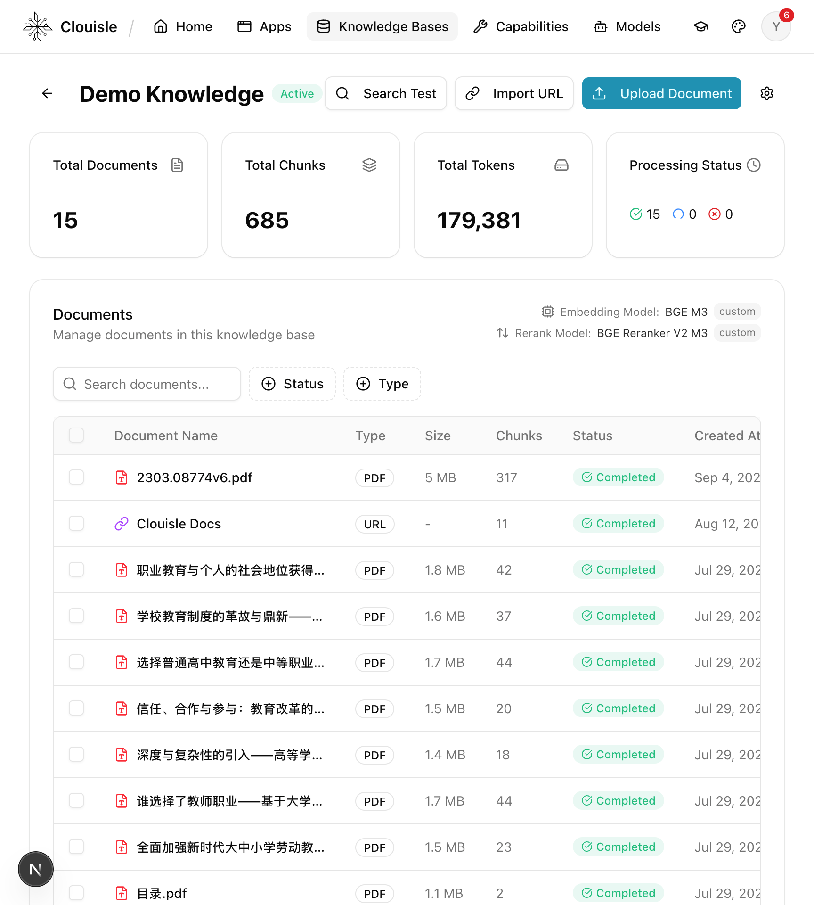This screenshot has height=905, width=814.
Task: Click the PDF icon for 职业教育与个人 document
Action: pyautogui.click(x=122, y=570)
